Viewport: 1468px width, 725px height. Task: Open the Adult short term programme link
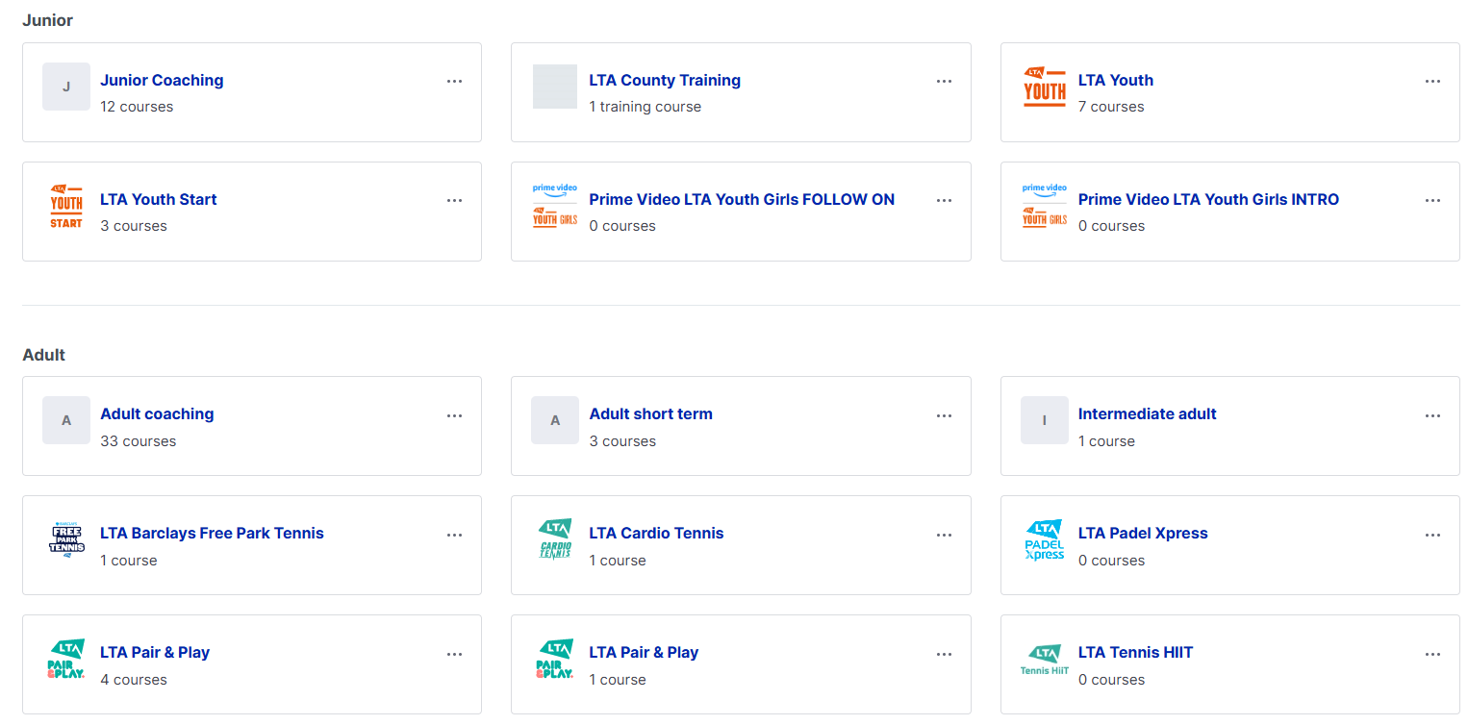pyautogui.click(x=650, y=414)
